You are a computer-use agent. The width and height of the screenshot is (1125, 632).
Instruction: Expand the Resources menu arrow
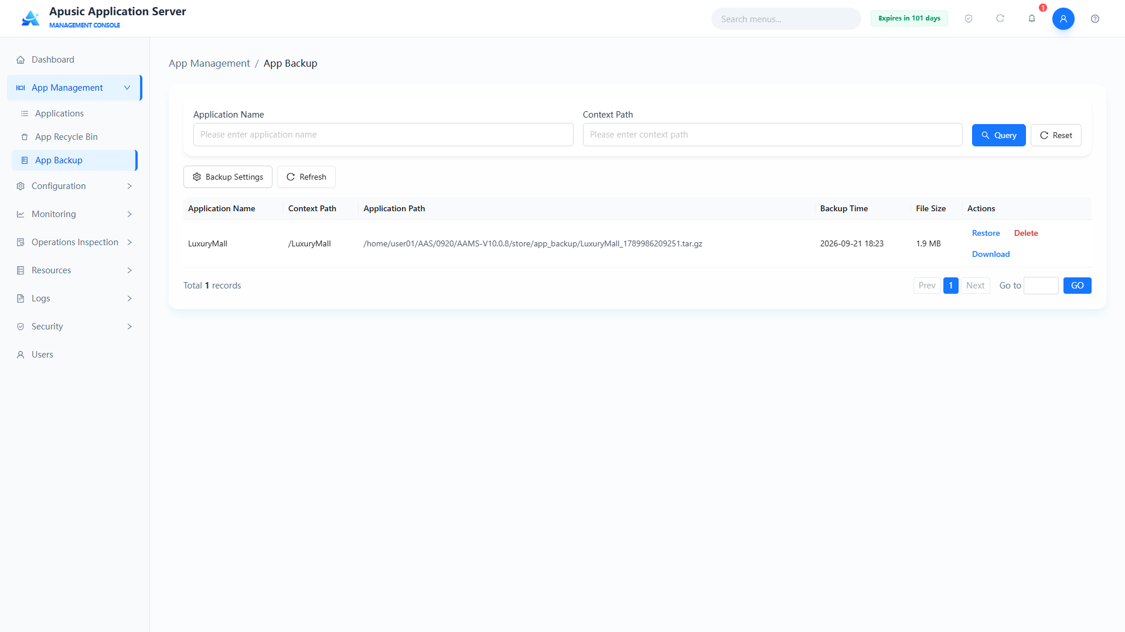coord(129,270)
